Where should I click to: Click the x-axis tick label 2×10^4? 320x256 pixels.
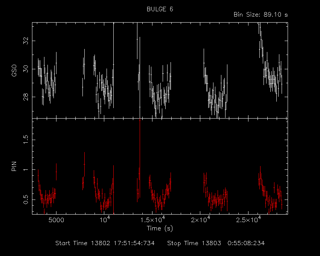200,219
